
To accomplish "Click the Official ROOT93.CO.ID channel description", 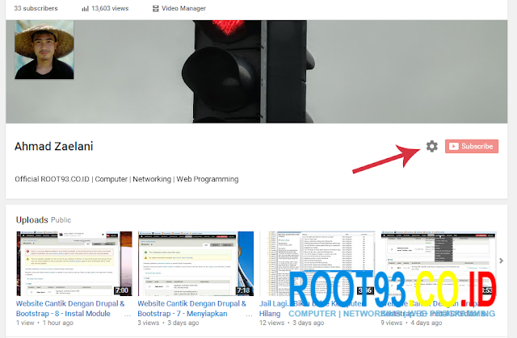I will 127,179.
